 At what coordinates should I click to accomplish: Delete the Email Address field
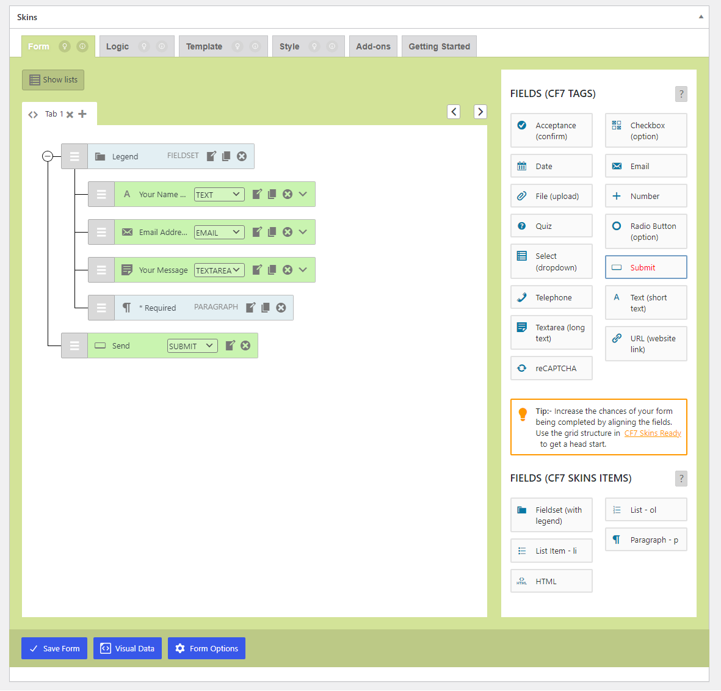(288, 232)
